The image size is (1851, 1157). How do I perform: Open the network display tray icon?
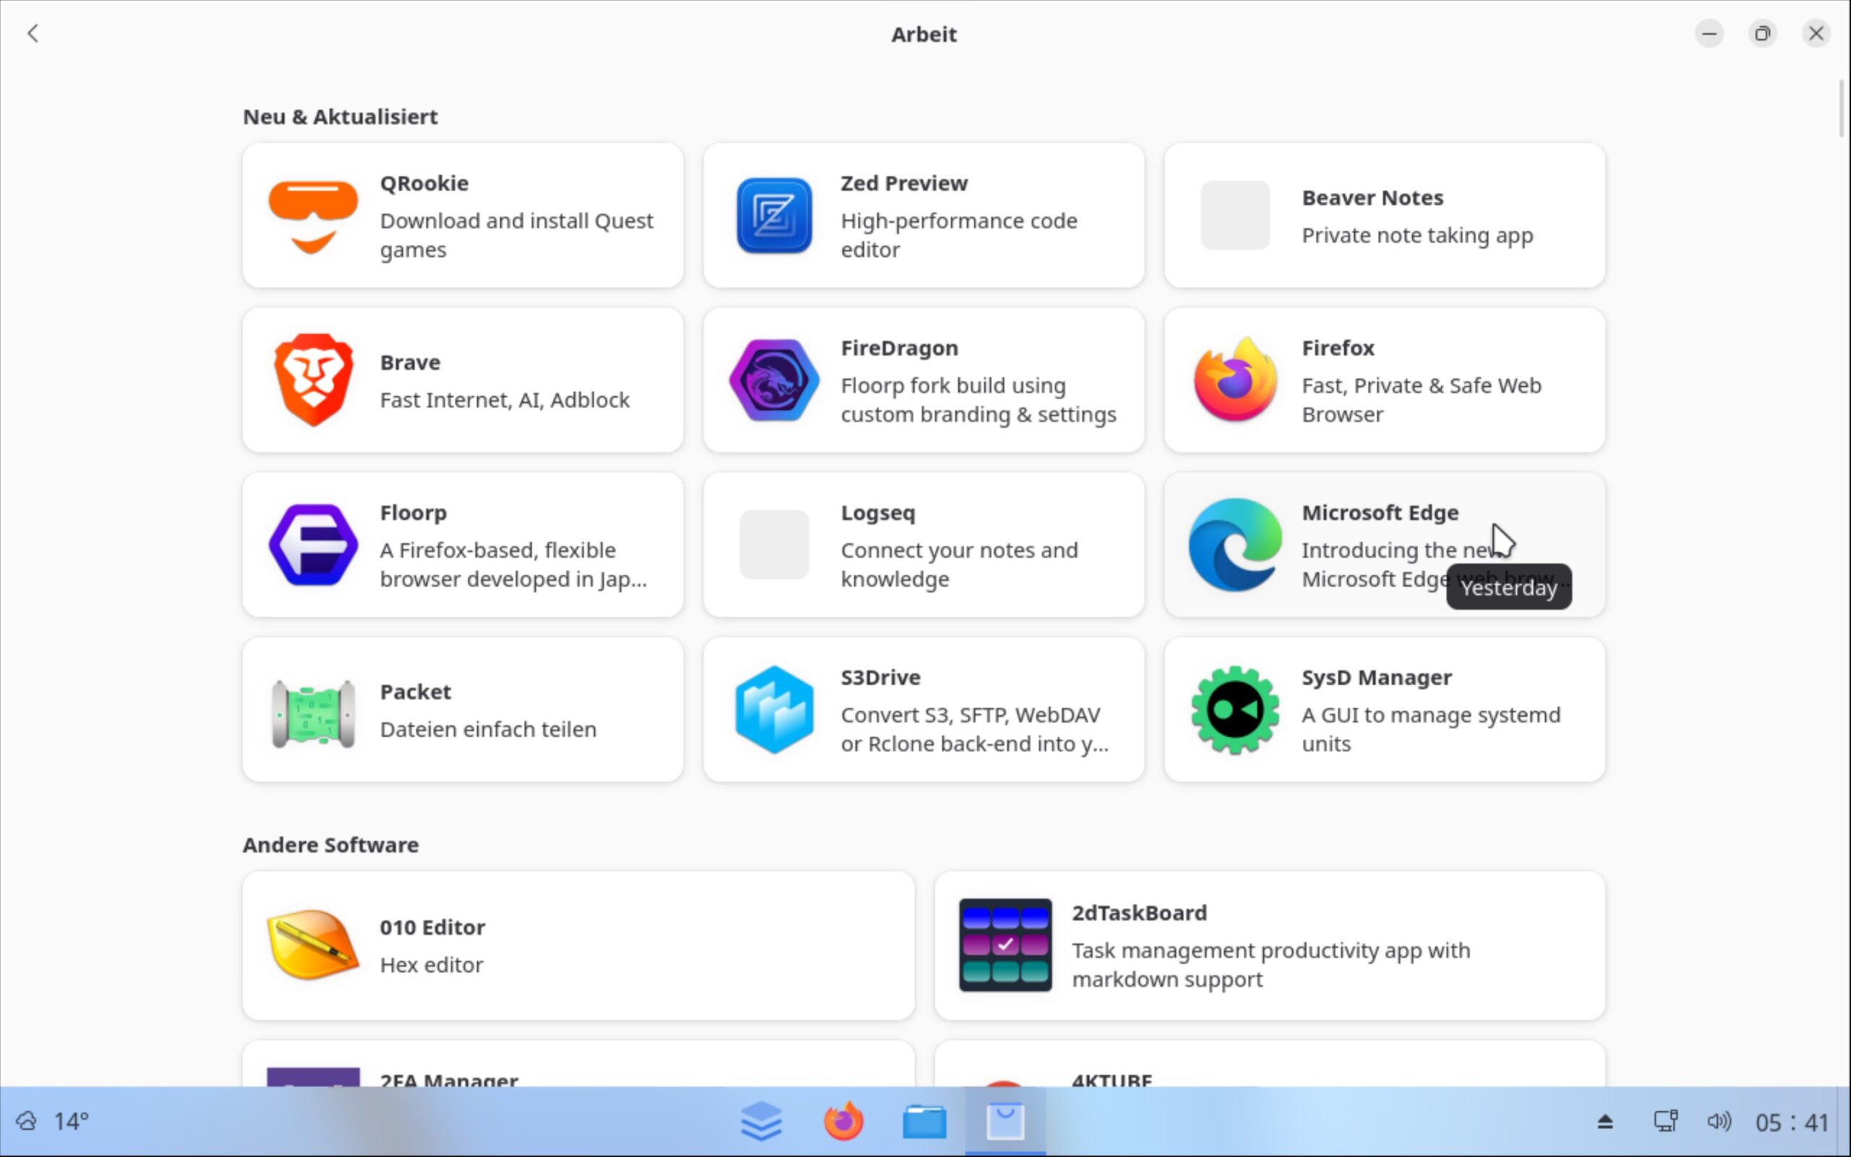(x=1665, y=1122)
